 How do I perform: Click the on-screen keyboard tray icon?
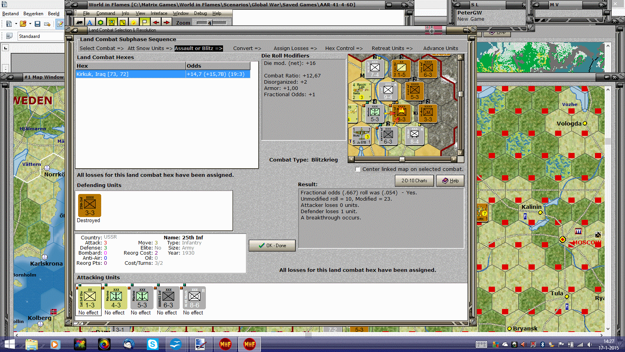coord(481,345)
